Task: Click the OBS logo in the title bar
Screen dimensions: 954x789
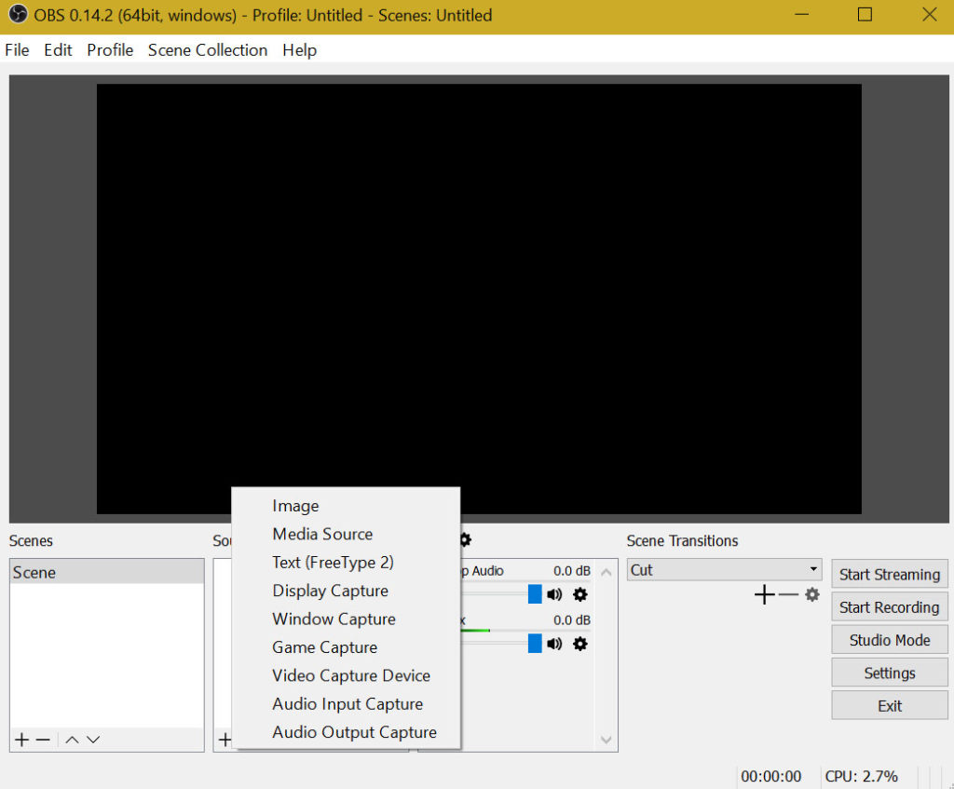Action: tap(18, 15)
